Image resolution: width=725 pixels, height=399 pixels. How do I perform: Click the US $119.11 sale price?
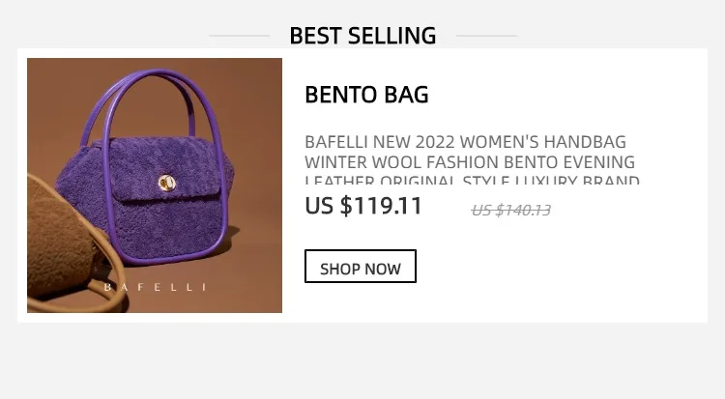[363, 206]
